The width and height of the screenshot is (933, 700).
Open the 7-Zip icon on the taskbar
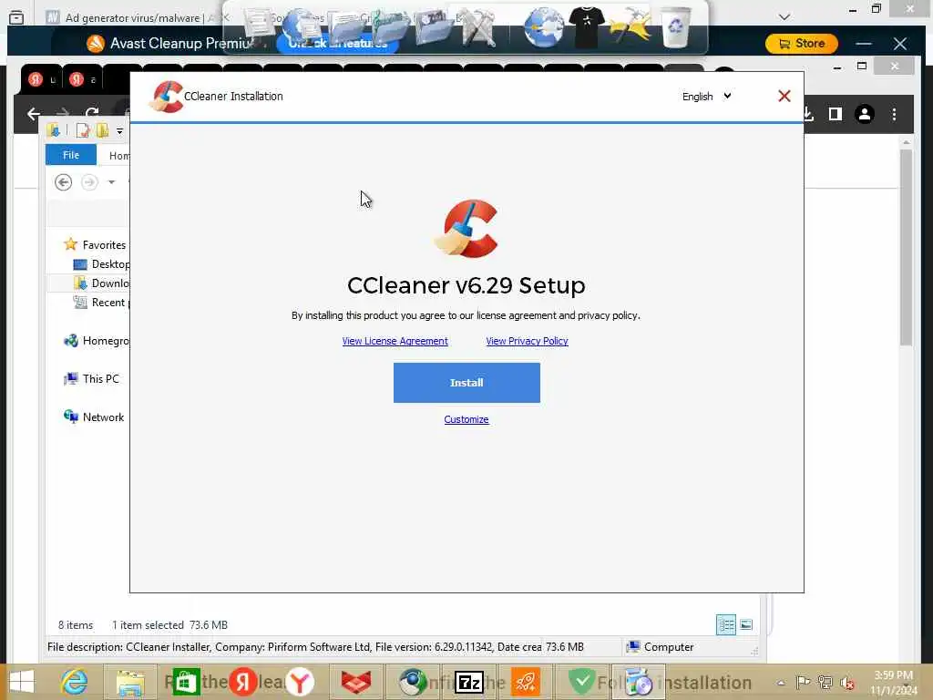tap(469, 683)
